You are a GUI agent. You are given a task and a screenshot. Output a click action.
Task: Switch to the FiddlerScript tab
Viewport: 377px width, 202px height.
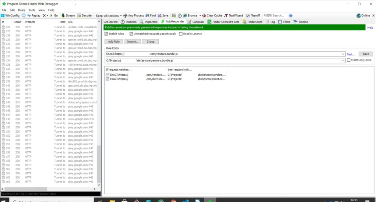tap(253, 22)
